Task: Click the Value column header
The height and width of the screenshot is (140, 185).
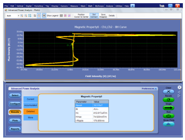Action: (x=101, y=102)
